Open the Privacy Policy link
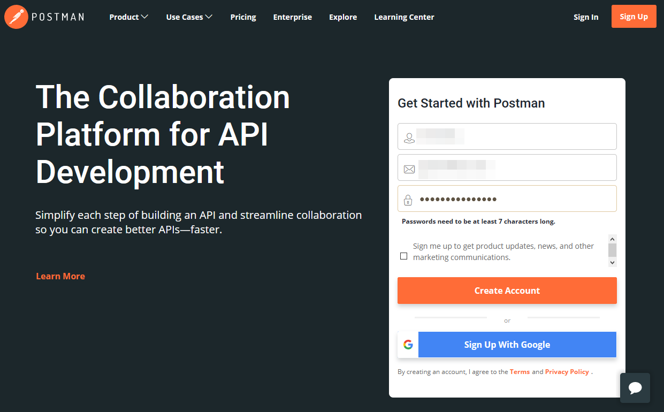The width and height of the screenshot is (664, 412). tap(567, 372)
